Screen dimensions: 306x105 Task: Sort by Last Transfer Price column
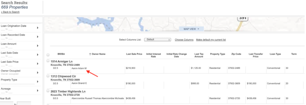[256, 55]
